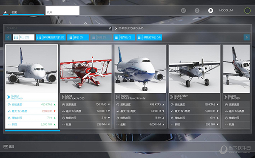Screen dimensions: 255x158
Task: Click grid icon on 客机 (2) filter
Action: (70, 37)
